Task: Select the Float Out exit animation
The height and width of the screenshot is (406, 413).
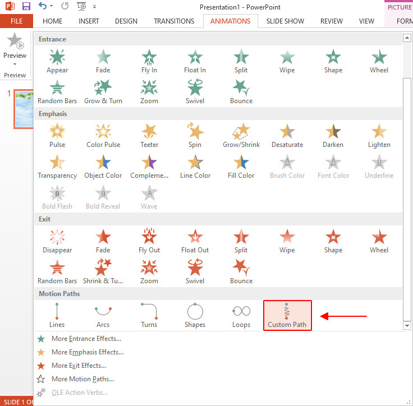Action: (x=195, y=241)
